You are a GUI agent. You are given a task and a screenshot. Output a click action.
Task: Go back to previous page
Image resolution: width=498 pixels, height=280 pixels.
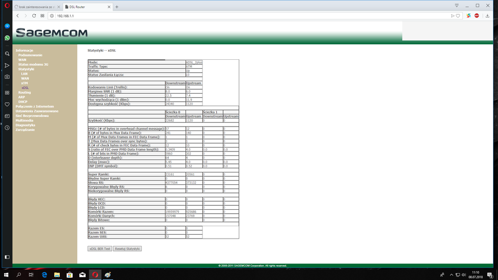pyautogui.click(x=18, y=15)
